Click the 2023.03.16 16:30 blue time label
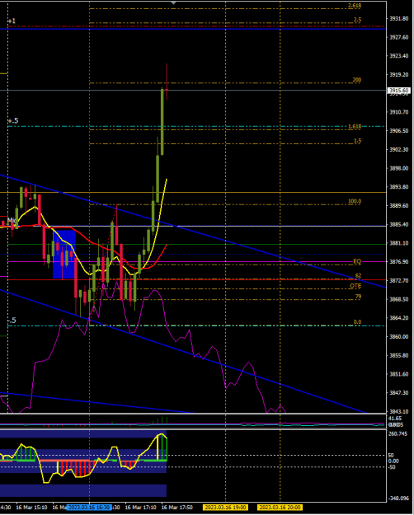Screen dimensions: 414x515 coord(89,508)
